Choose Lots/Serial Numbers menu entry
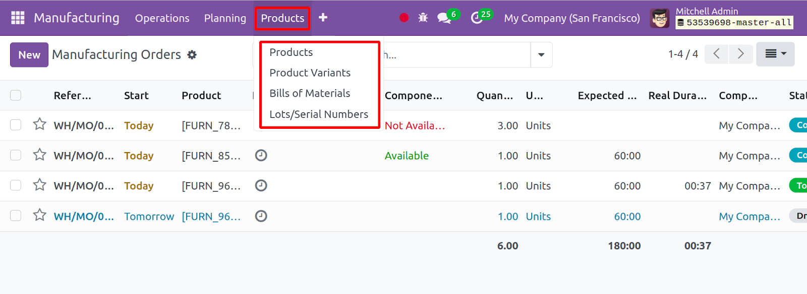This screenshot has width=807, height=294. [x=319, y=114]
